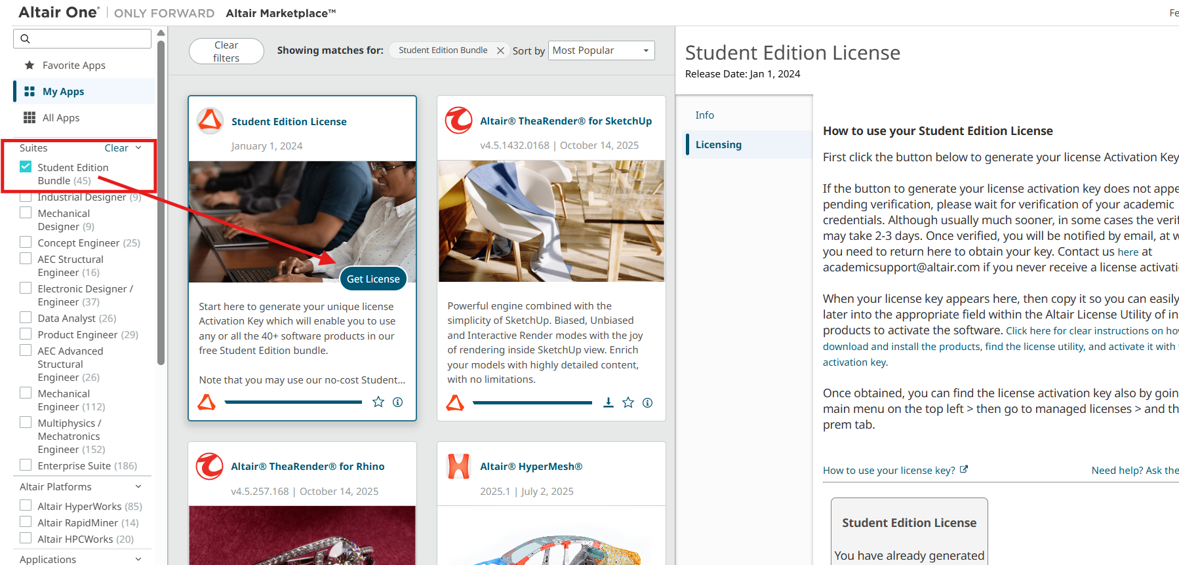The height and width of the screenshot is (565, 1179).
Task: Click TheaRender for SketchUp progress bar
Action: 532,402
